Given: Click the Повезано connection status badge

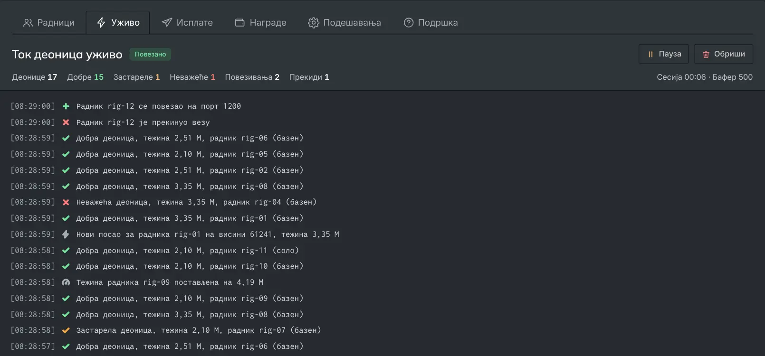Looking at the screenshot, I should tap(150, 55).
